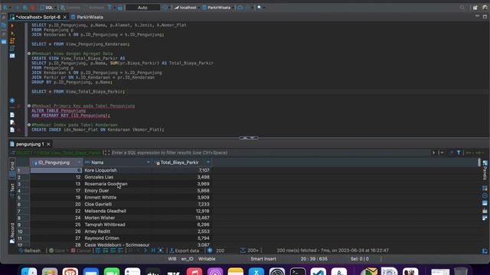
Task: Open the search icon in the toolbar
Action: pos(462,8)
